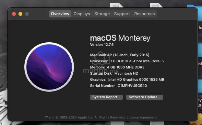Select desktop file icon beneath Software Update button
The height and width of the screenshot is (125, 202).
tap(157, 123)
